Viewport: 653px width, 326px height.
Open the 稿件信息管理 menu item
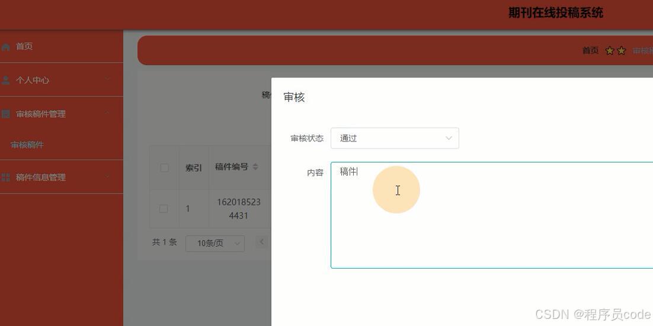[x=61, y=177]
